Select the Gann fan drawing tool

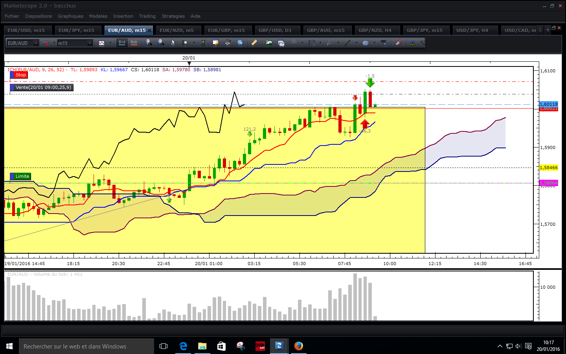click(x=329, y=43)
